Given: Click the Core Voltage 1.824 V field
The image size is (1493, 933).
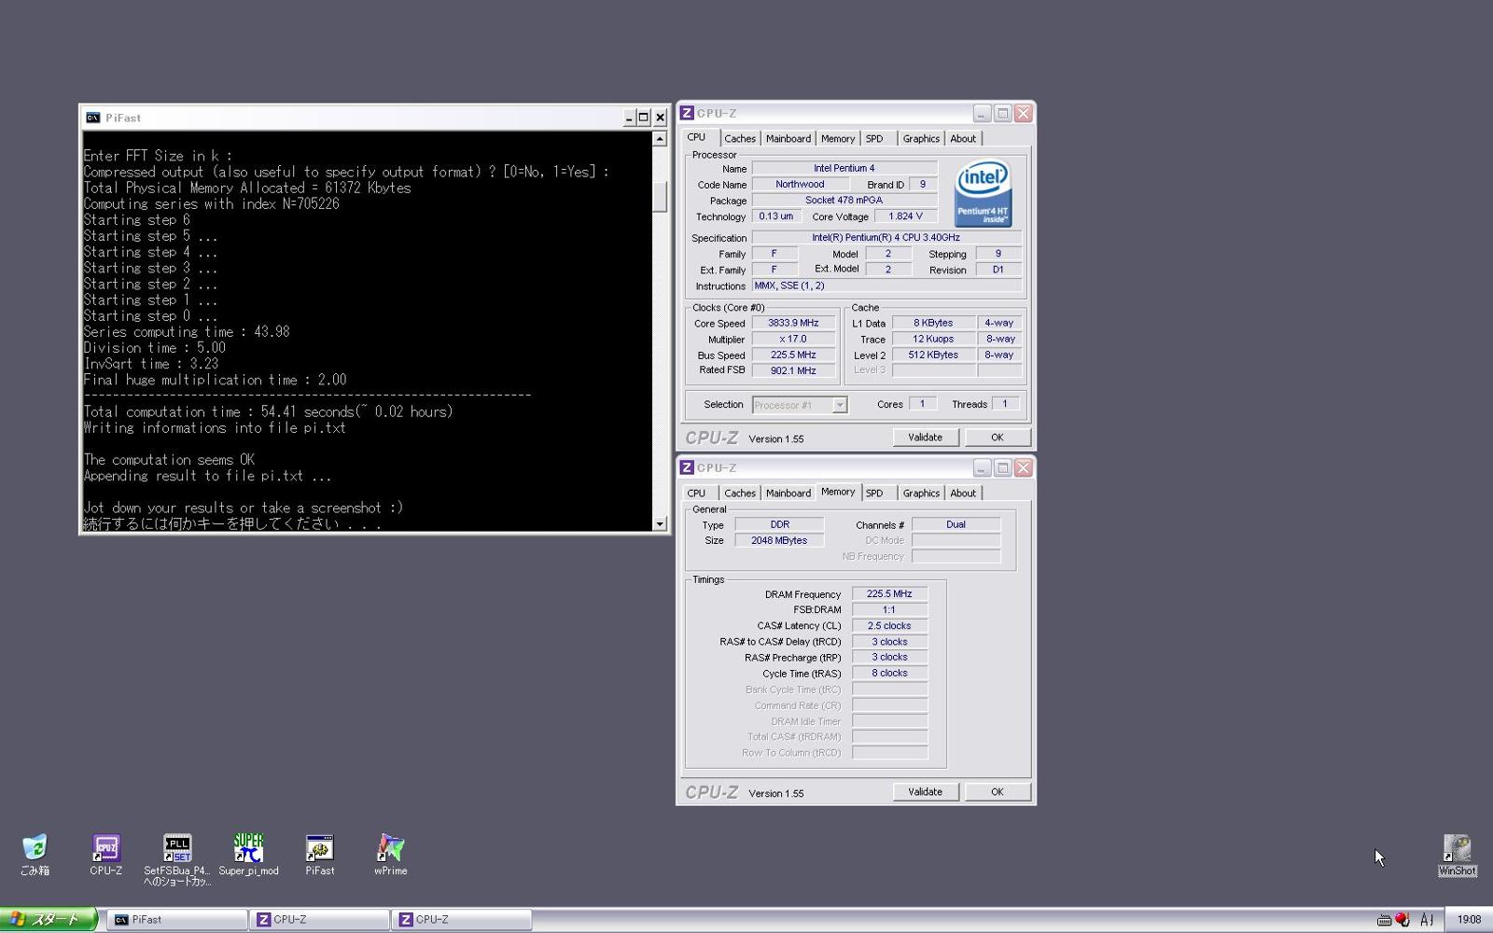Looking at the screenshot, I should [905, 216].
